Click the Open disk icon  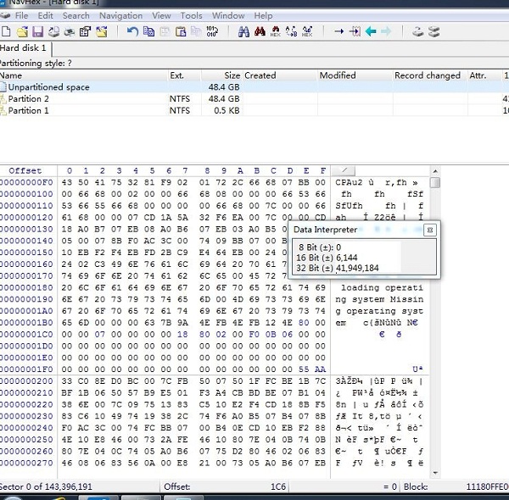click(418, 31)
